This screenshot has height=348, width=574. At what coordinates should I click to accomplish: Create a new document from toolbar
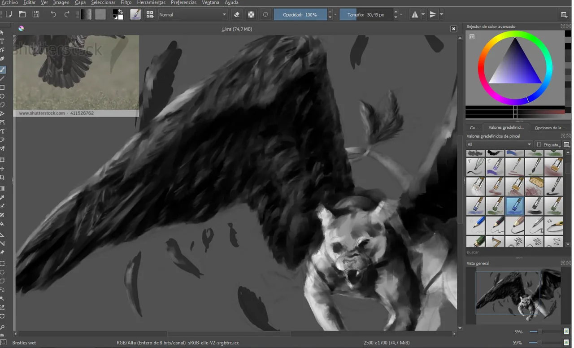pyautogui.click(x=9, y=14)
